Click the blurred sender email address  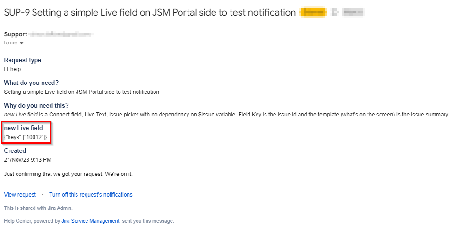(x=60, y=34)
